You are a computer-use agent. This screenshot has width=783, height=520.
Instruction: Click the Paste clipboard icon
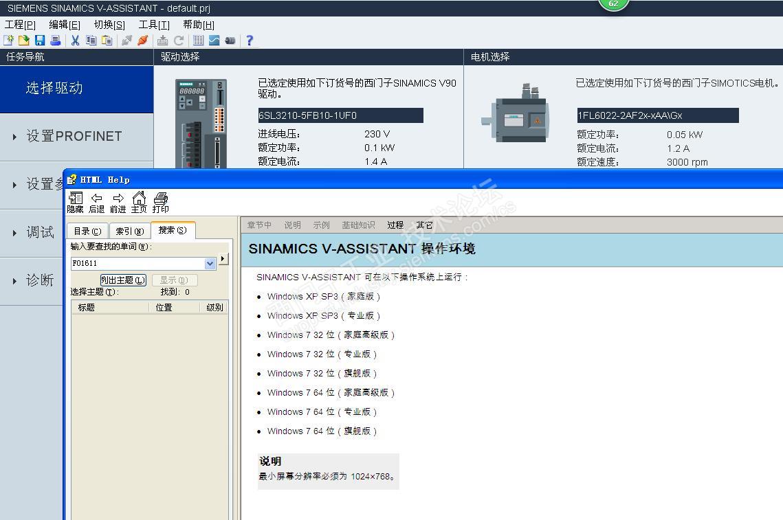107,41
